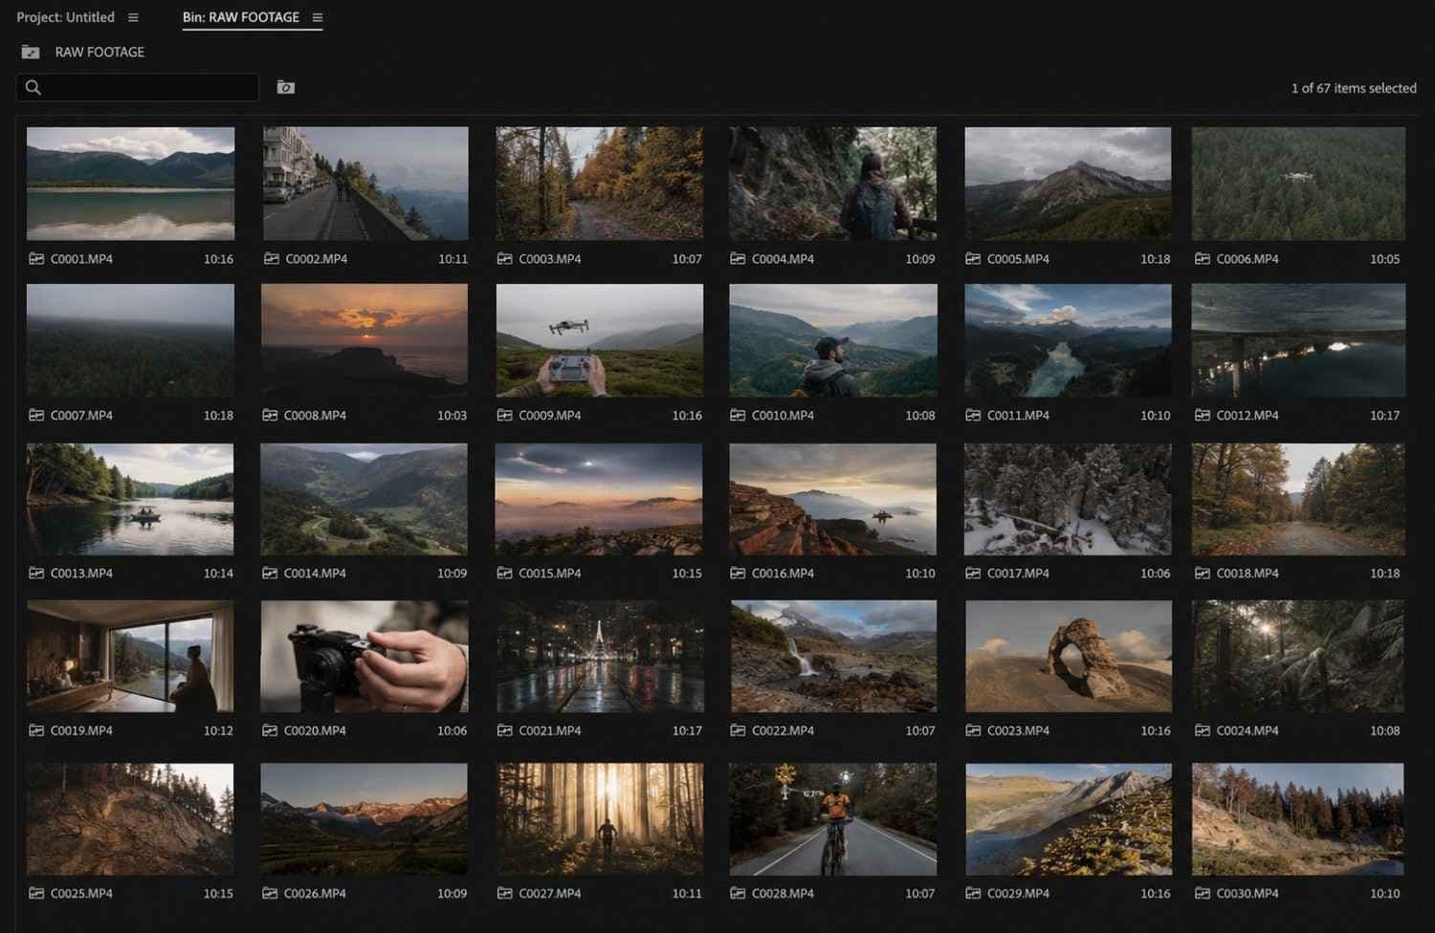Open the Project: Untitled panel menu icon
Screen dimensions: 1435x933
tap(133, 17)
